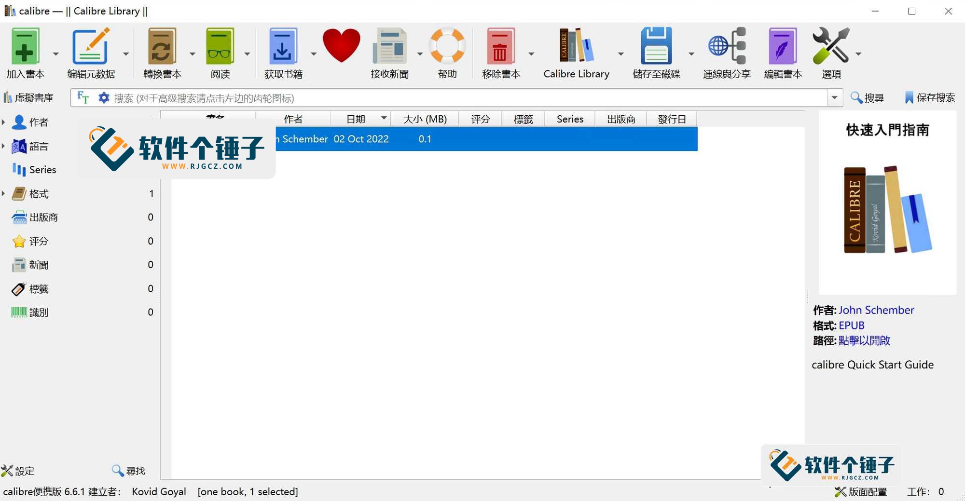
Task: Click the 儲存至磁碟 floppy disk icon
Action: pos(656,46)
